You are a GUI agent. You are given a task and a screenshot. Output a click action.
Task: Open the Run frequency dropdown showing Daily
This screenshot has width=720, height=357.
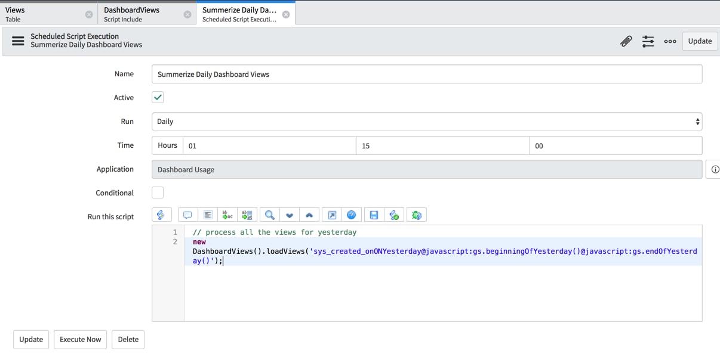tap(427, 121)
